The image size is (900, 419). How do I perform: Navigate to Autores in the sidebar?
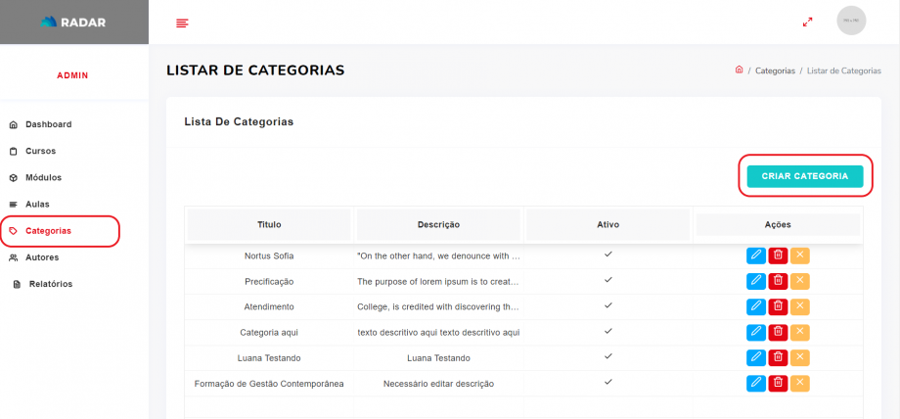(x=42, y=257)
